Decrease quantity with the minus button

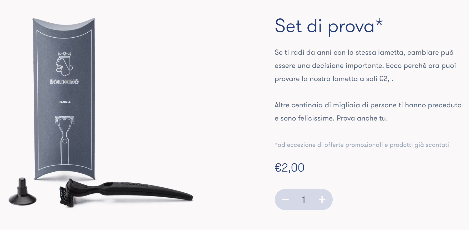point(286,199)
